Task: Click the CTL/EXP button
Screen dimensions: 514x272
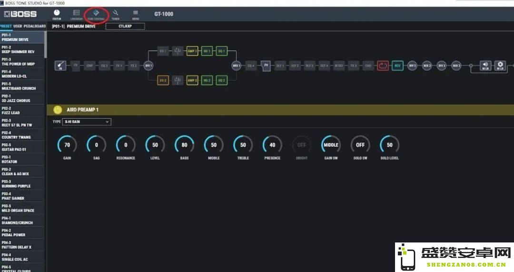Action: 125,26
